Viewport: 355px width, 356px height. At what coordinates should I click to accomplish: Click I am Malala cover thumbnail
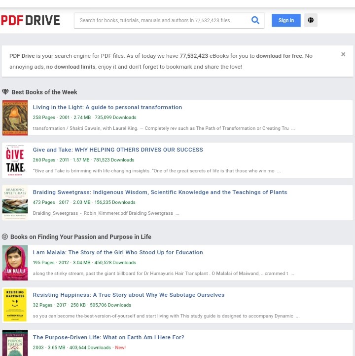point(15,263)
